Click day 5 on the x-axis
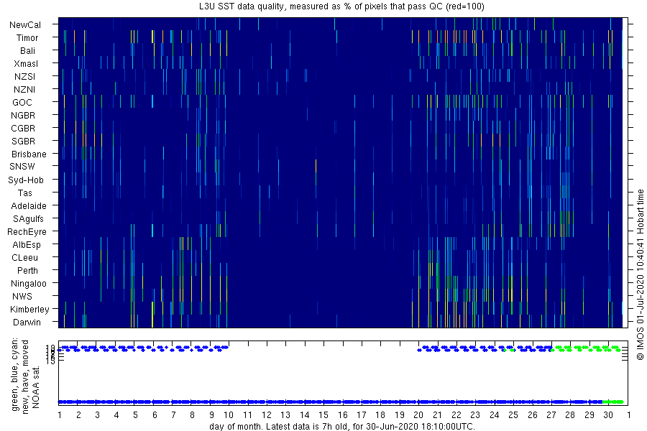Image resolution: width=647 pixels, height=431 pixels. [x=135, y=415]
